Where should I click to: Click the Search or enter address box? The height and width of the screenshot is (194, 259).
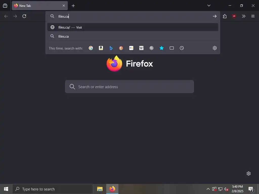coord(129,87)
